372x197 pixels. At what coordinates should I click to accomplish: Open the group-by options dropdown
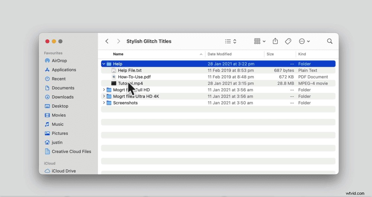pos(260,41)
